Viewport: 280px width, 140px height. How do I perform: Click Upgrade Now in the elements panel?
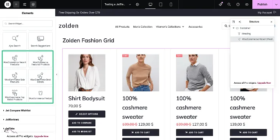click(x=41, y=136)
